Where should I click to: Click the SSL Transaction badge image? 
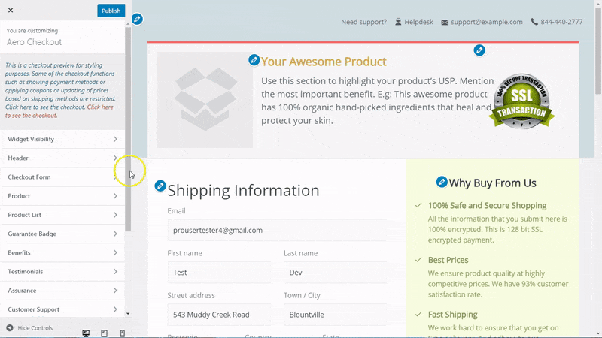pyautogui.click(x=521, y=101)
